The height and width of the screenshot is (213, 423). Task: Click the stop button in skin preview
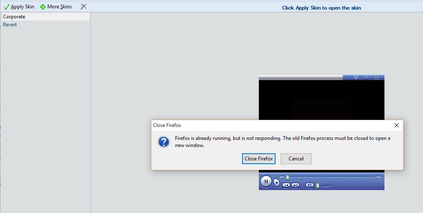[276, 183]
